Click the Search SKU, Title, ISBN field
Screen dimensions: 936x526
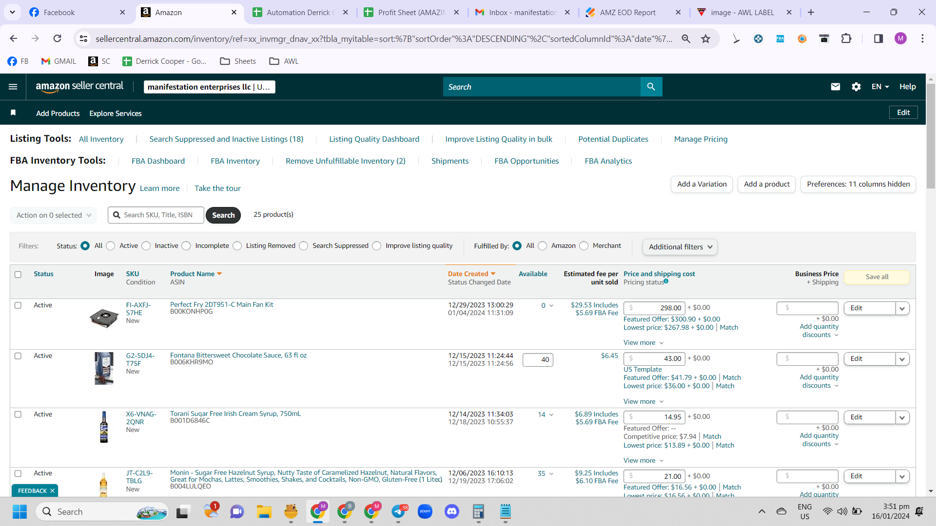tap(156, 215)
